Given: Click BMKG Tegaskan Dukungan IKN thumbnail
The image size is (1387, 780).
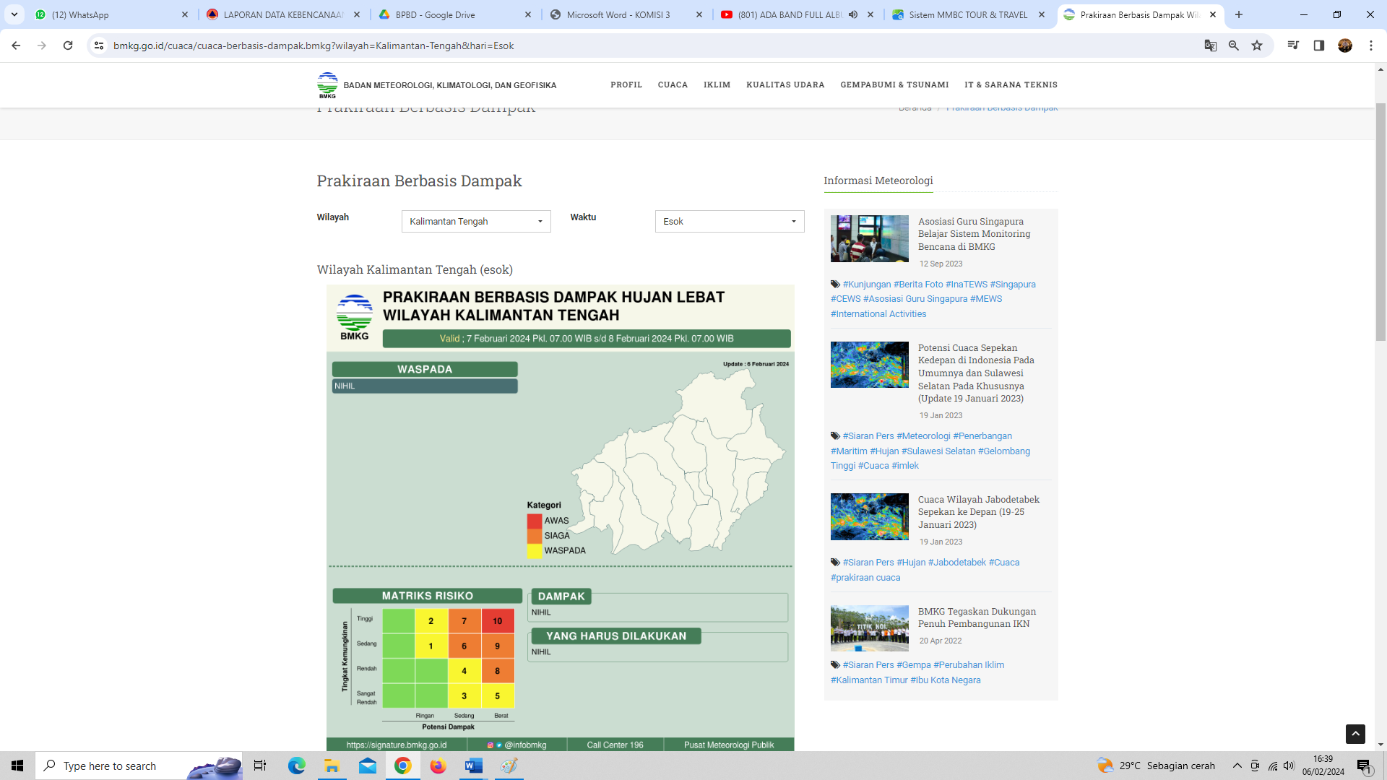Looking at the screenshot, I should click(869, 628).
